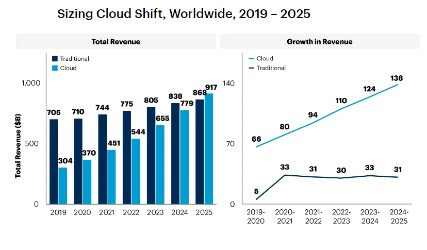427x250 pixels.
Task: Click the 2022 Traditional bar labeled 775
Action: tap(127, 157)
